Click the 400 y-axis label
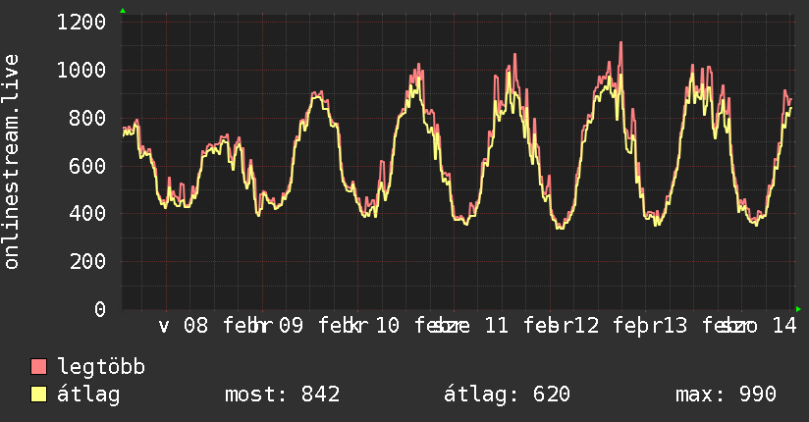 pos(87,214)
